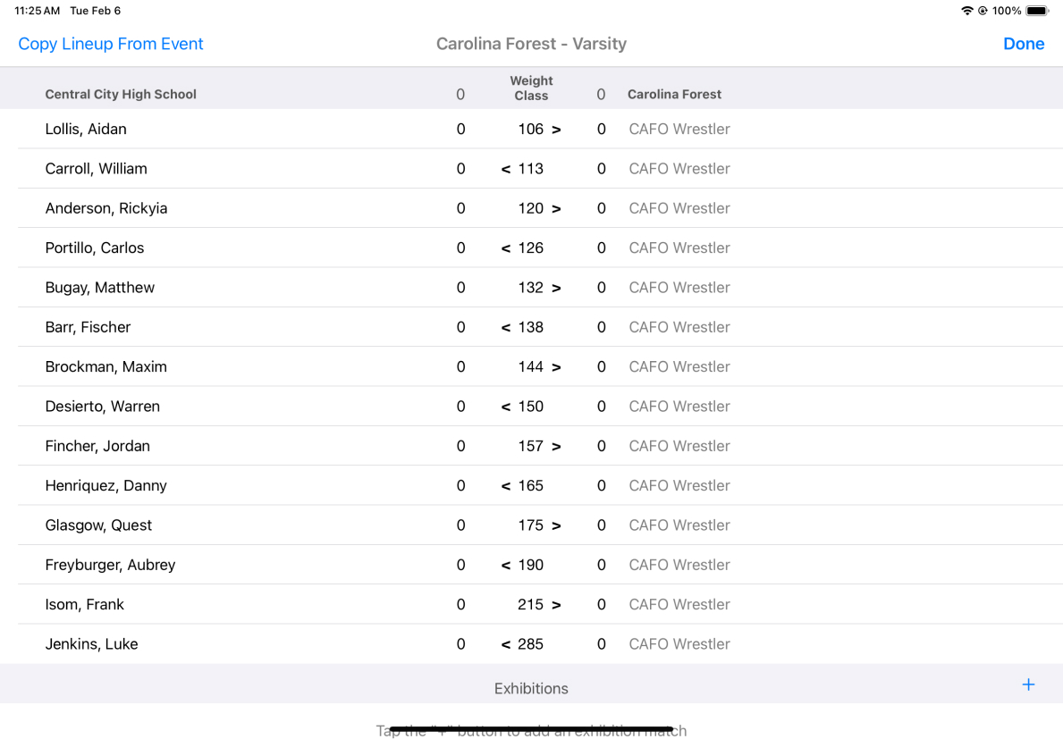This screenshot has width=1063, height=739.
Task: Tap the battery icon in status bar
Action: click(x=1037, y=11)
